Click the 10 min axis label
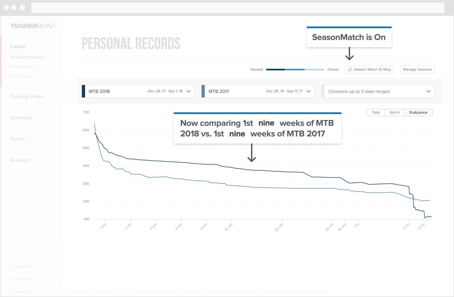 pos(228,227)
